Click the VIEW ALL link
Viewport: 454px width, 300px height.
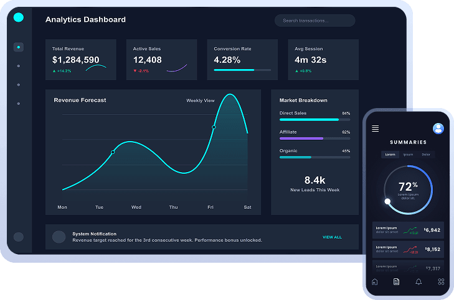[x=332, y=237]
